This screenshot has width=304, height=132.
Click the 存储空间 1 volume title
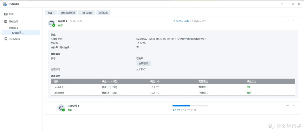coord(73,106)
